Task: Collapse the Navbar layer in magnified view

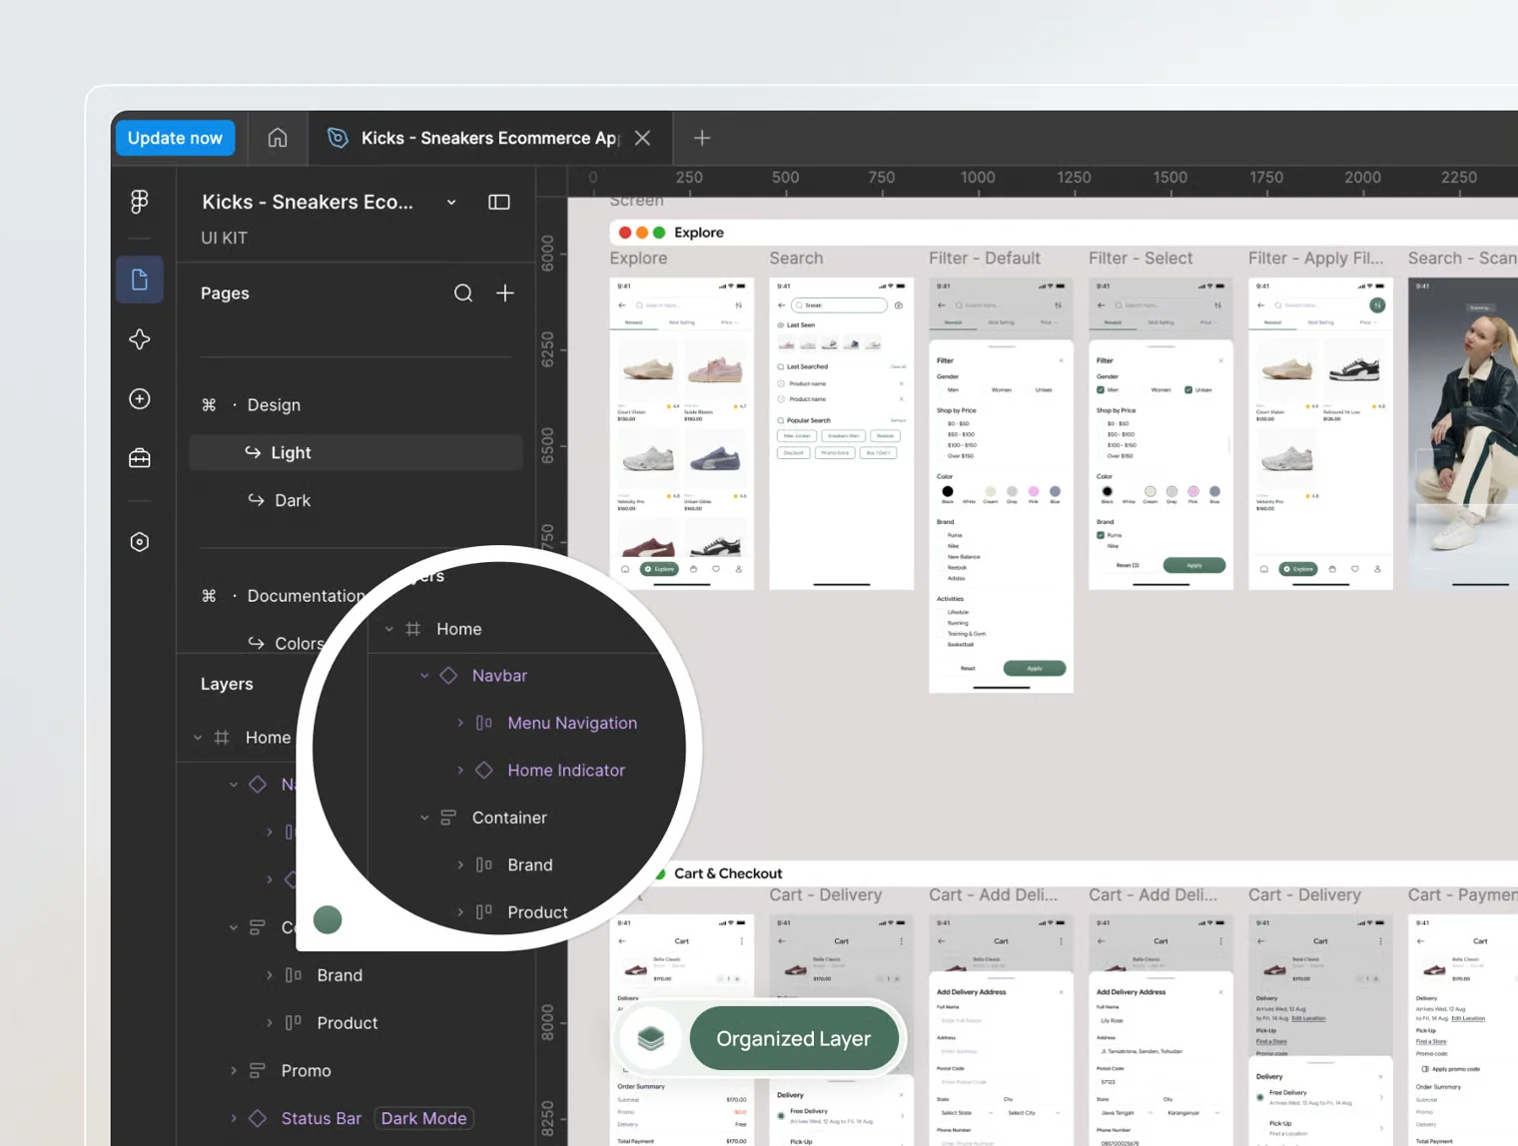Action: click(424, 676)
